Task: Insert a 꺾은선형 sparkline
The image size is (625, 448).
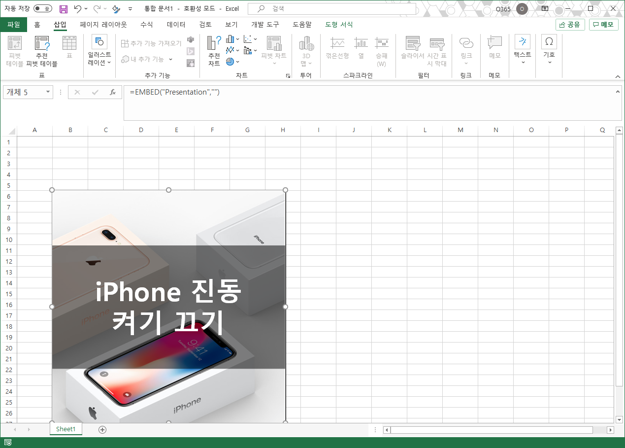Action: [x=337, y=48]
